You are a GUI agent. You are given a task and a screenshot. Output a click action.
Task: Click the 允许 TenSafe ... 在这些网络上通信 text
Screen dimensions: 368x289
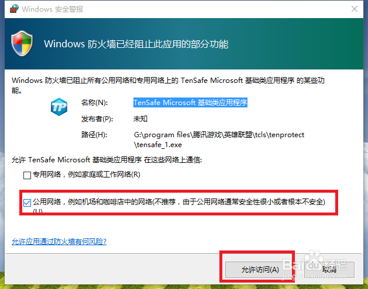pyautogui.click(x=107, y=160)
